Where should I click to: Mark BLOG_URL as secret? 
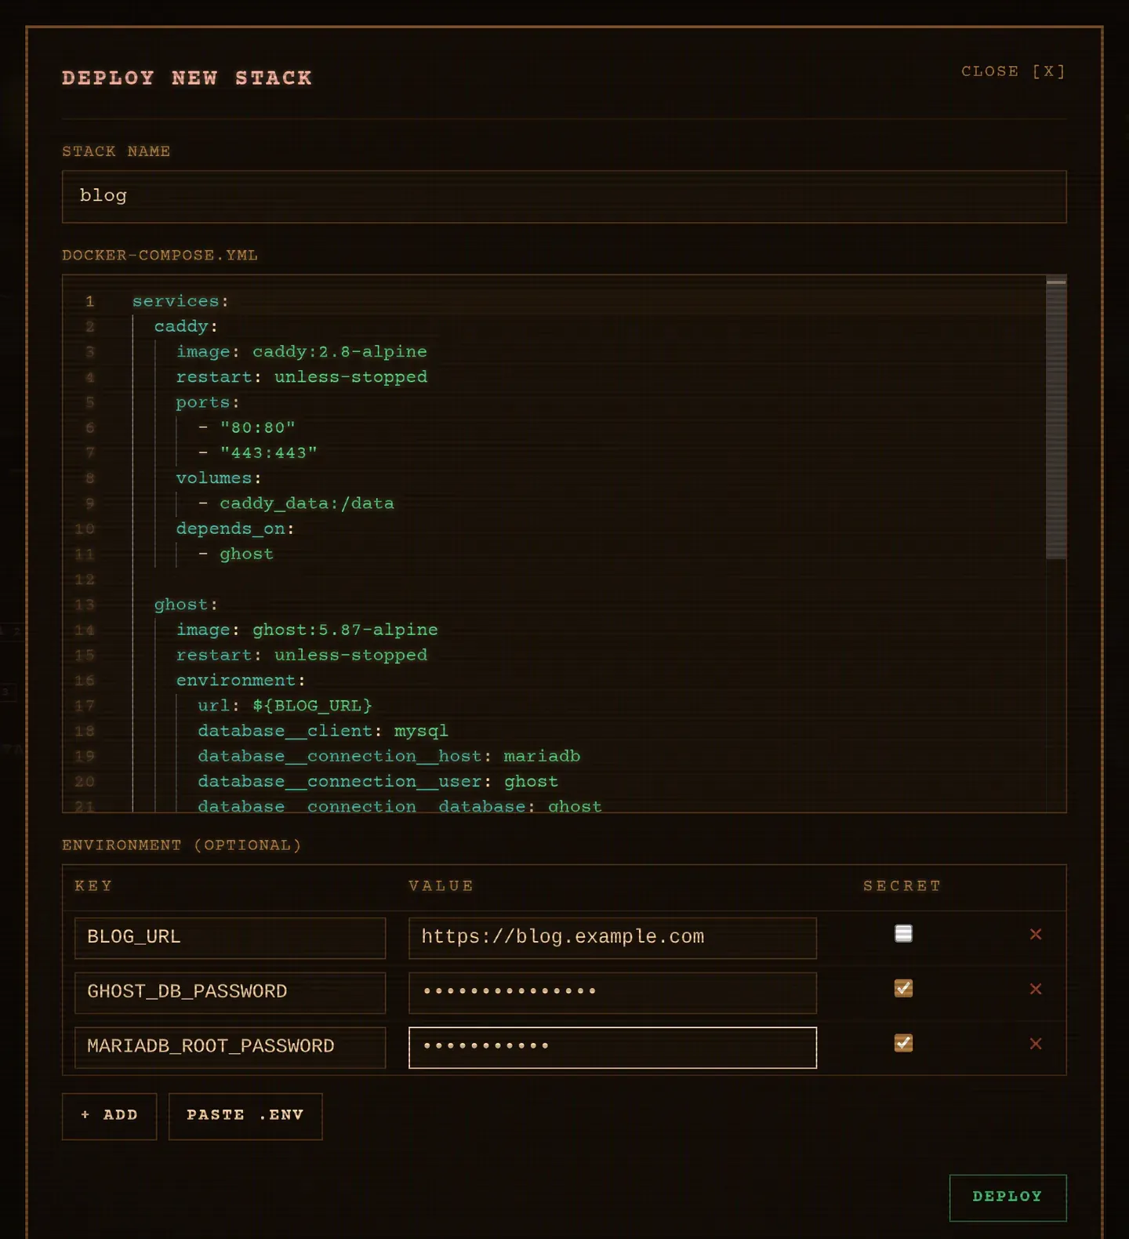903,933
